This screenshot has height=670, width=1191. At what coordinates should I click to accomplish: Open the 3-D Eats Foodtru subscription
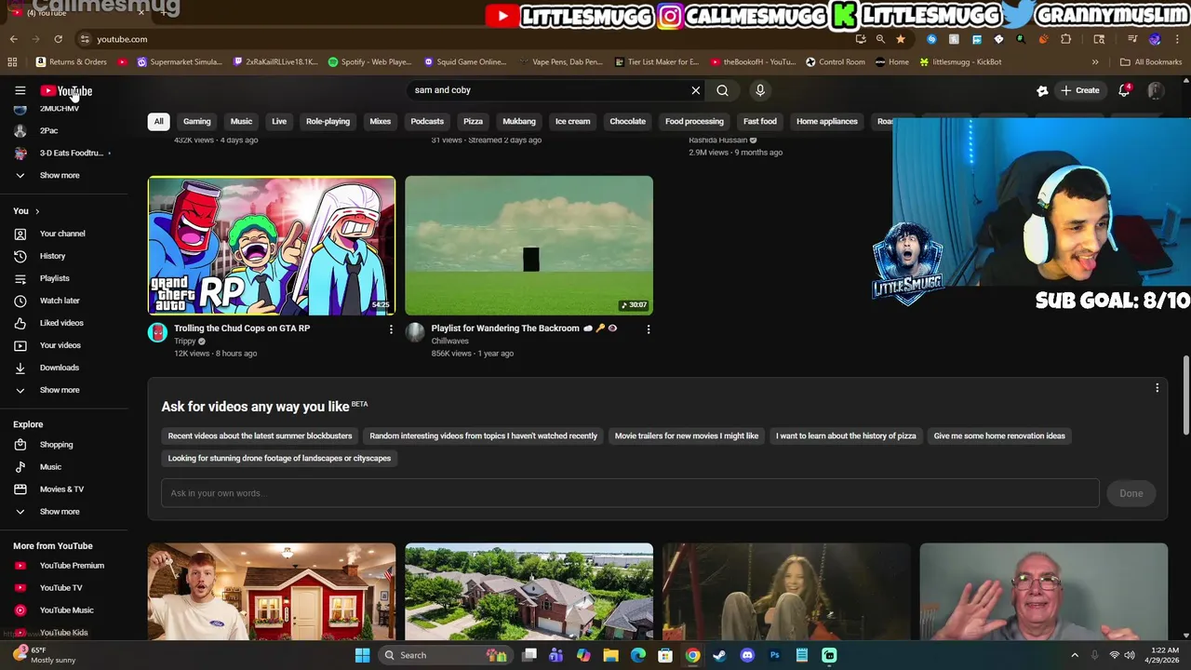coord(71,154)
